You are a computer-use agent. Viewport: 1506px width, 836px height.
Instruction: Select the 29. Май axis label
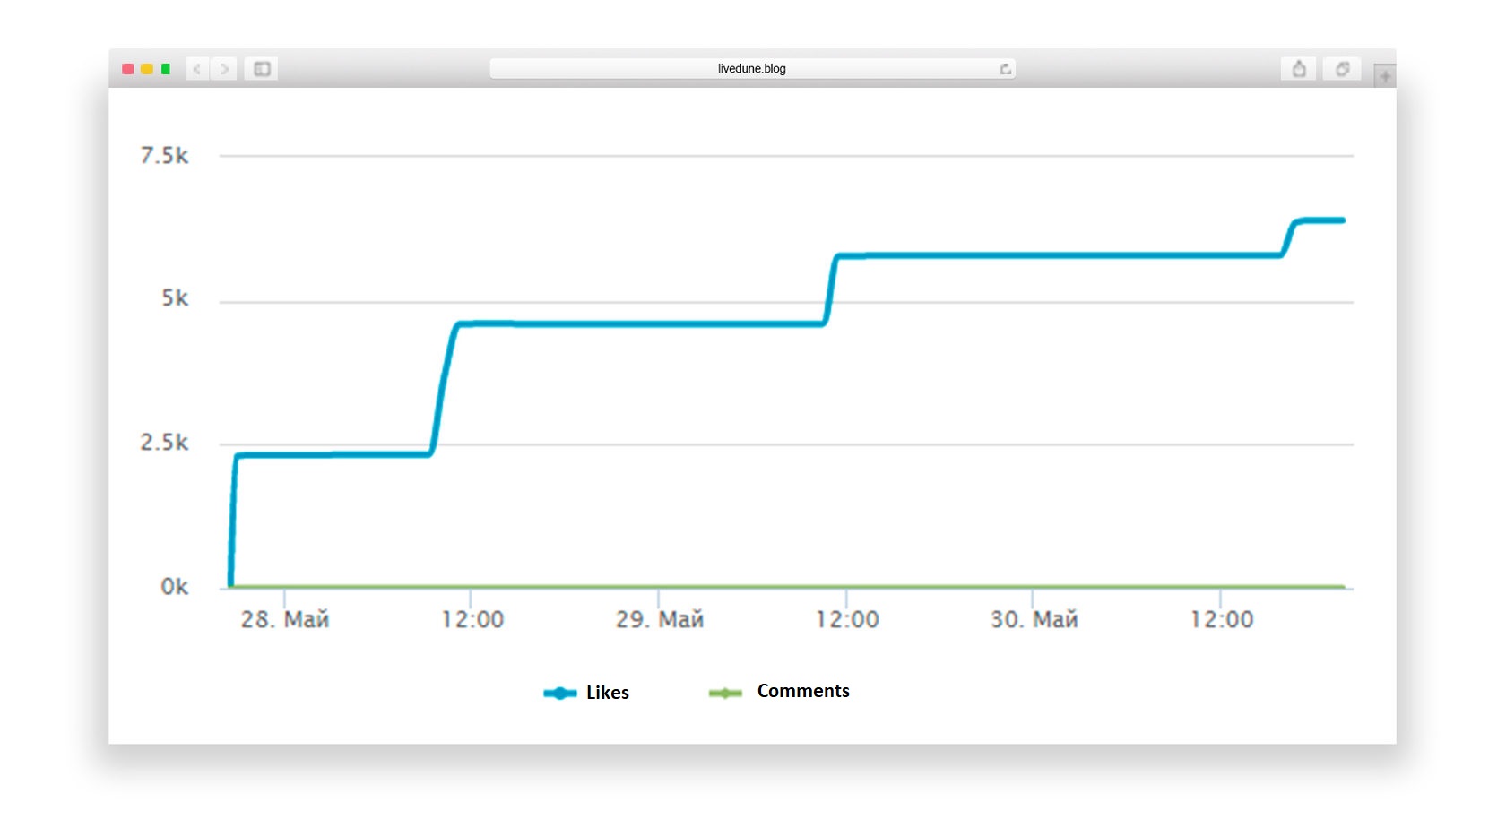pyautogui.click(x=659, y=619)
